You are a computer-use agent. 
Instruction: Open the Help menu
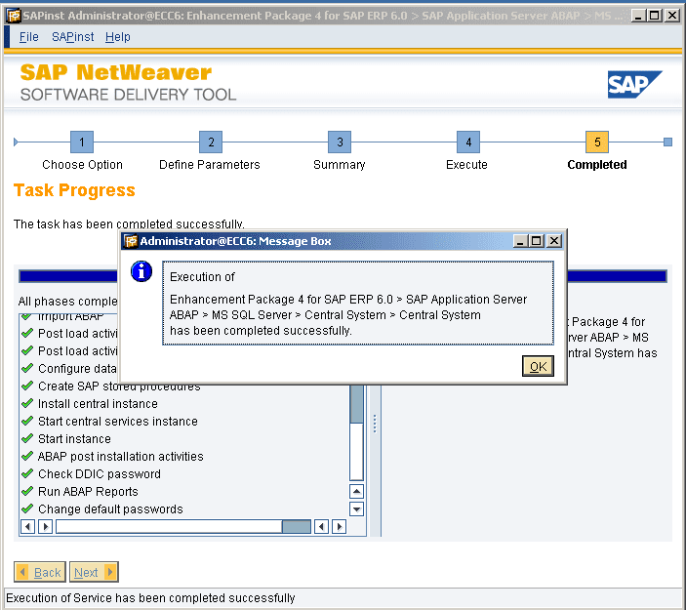click(x=118, y=37)
